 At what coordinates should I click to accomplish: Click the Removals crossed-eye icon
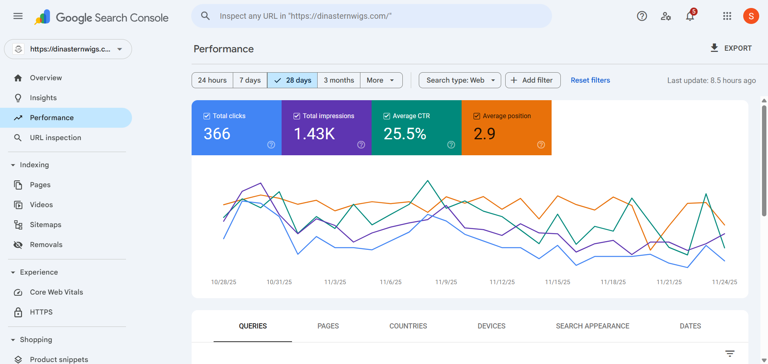[18, 245]
